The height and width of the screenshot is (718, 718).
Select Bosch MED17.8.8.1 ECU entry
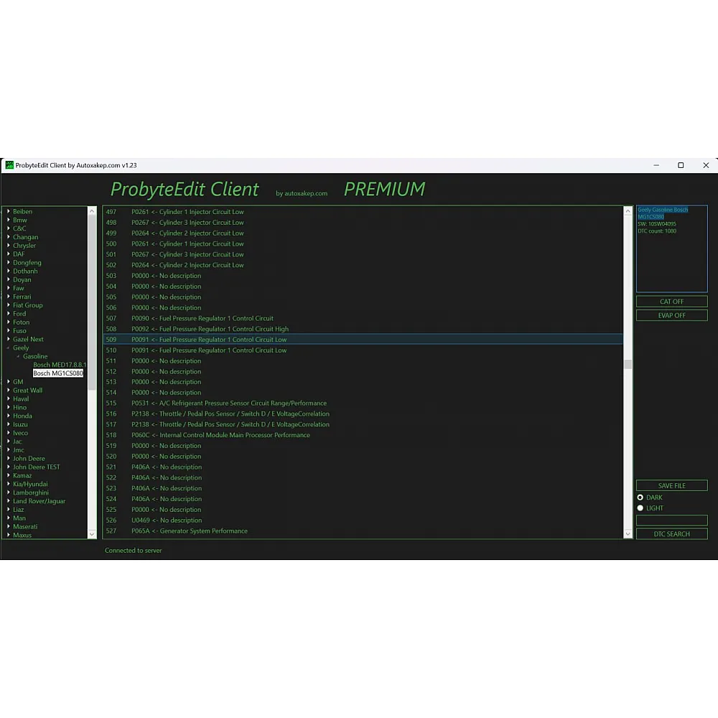[59, 365]
